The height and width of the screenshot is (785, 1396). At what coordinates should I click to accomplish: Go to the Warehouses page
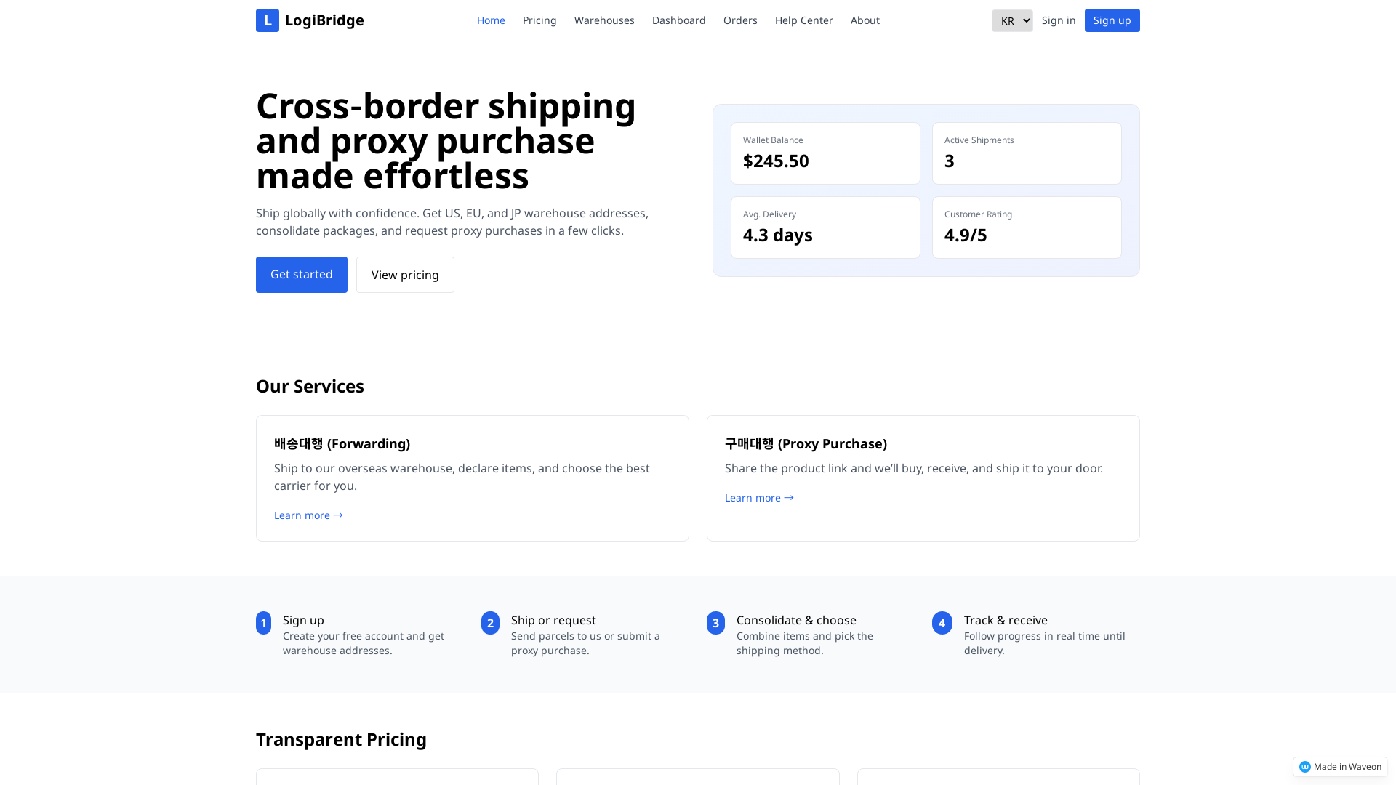point(604,20)
